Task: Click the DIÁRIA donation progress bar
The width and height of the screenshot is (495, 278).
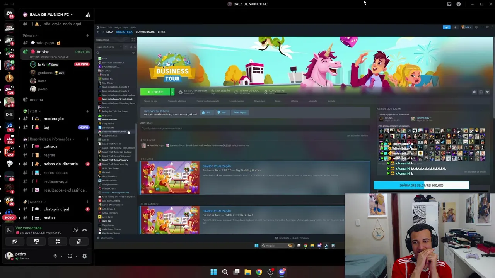Action: pyautogui.click(x=422, y=185)
